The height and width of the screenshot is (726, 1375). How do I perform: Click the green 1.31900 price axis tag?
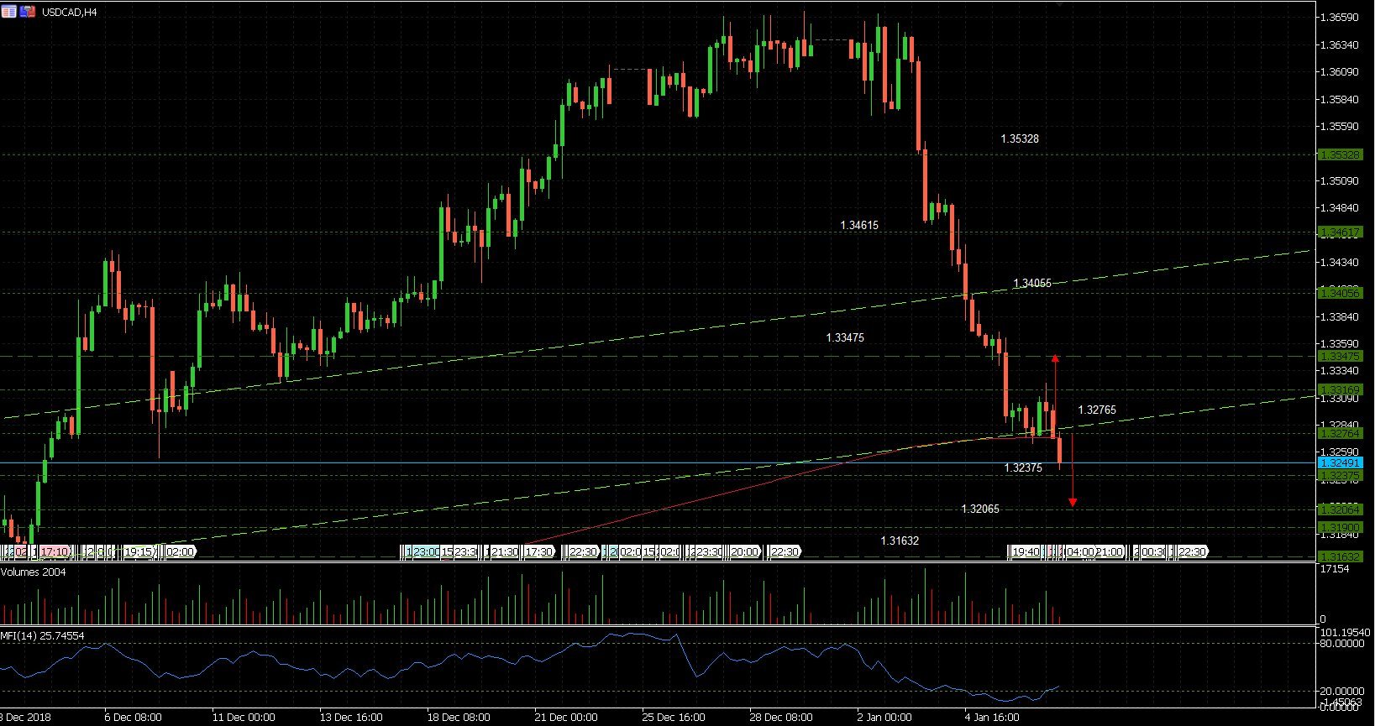(1340, 527)
